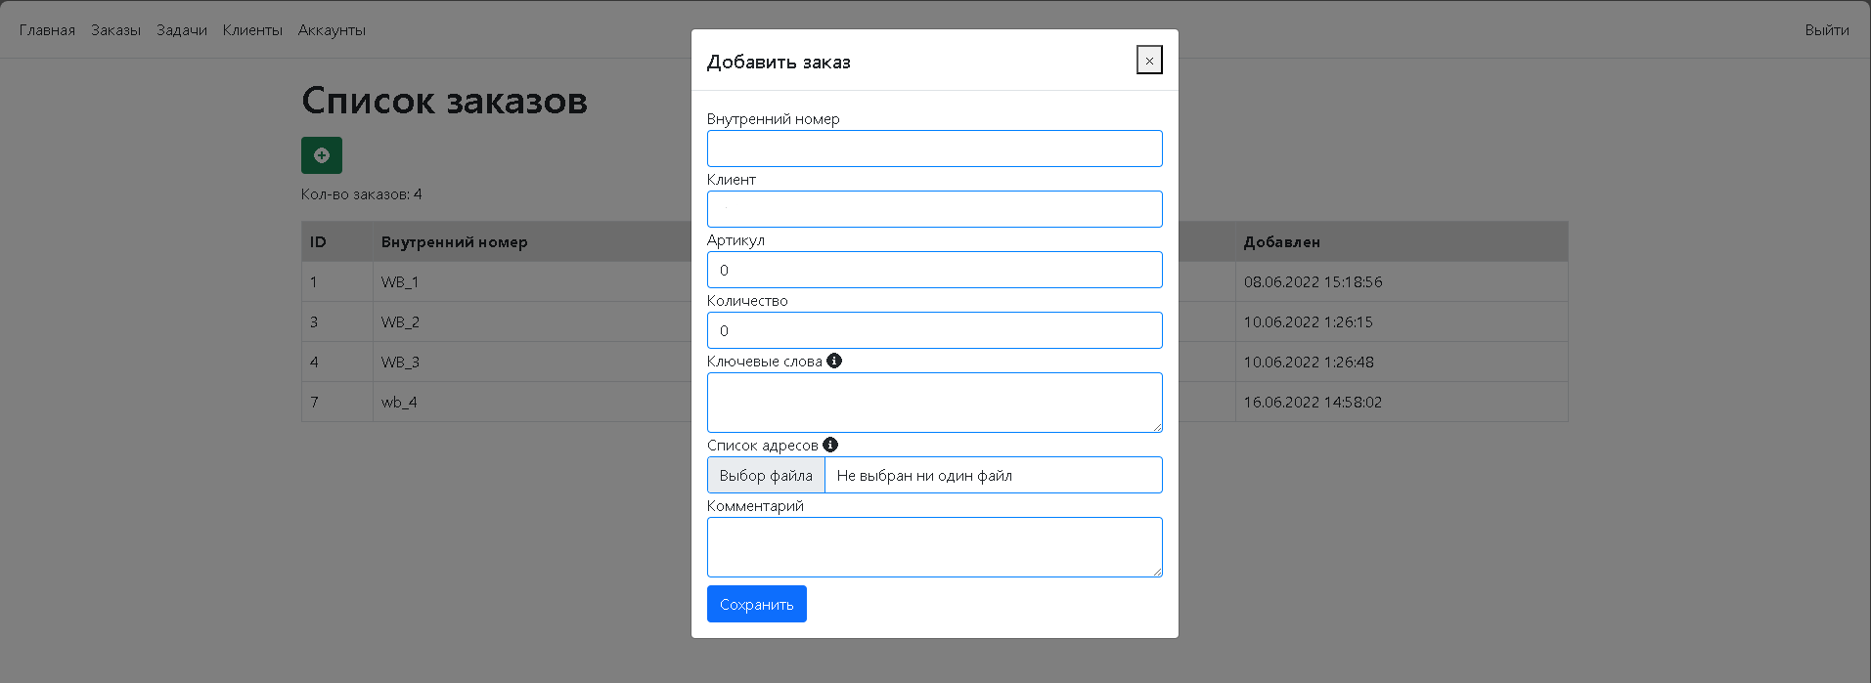
Task: Navigate to the Клиенты page
Action: point(252,30)
